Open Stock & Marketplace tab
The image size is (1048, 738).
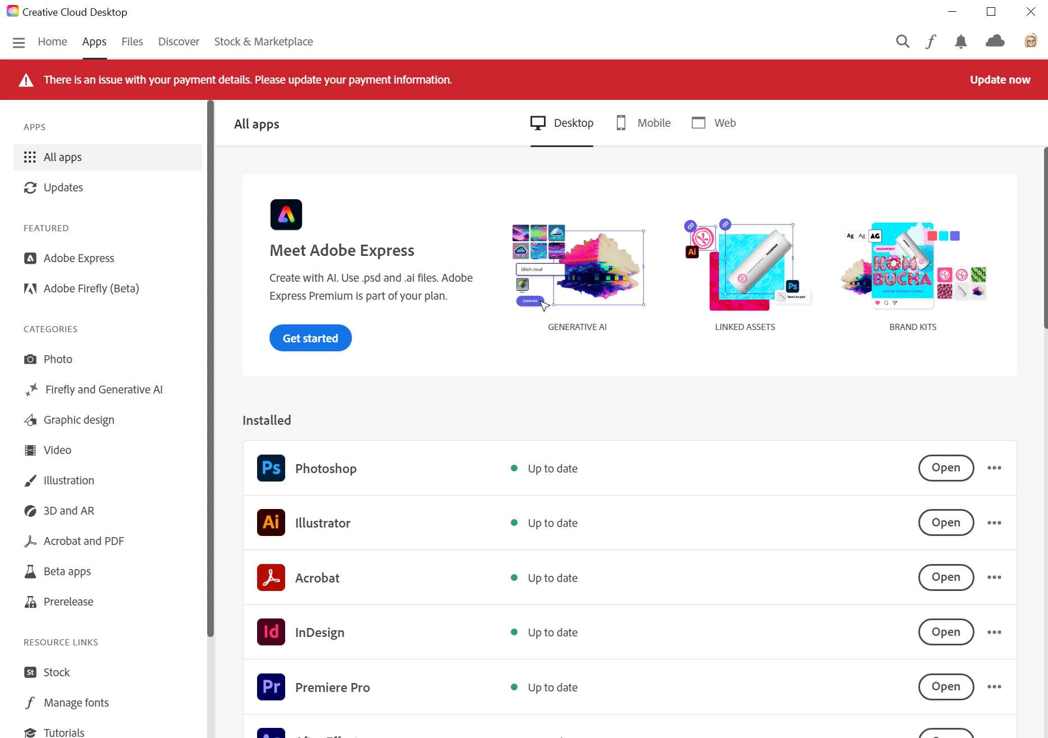click(263, 42)
